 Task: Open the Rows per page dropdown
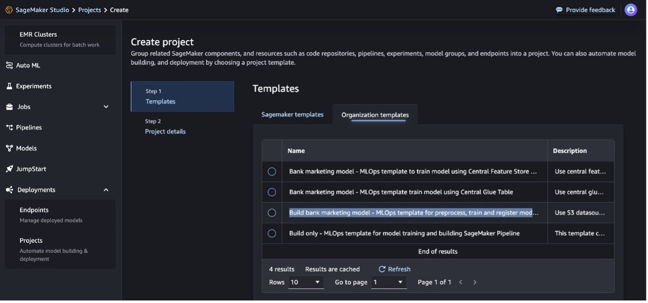[x=306, y=282]
